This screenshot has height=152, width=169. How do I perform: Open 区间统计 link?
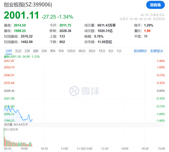(140, 51)
